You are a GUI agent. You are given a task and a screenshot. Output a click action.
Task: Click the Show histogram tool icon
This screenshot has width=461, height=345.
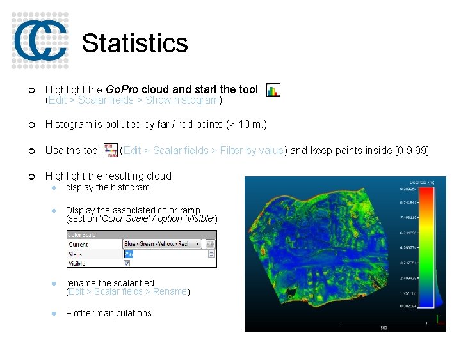(x=273, y=90)
